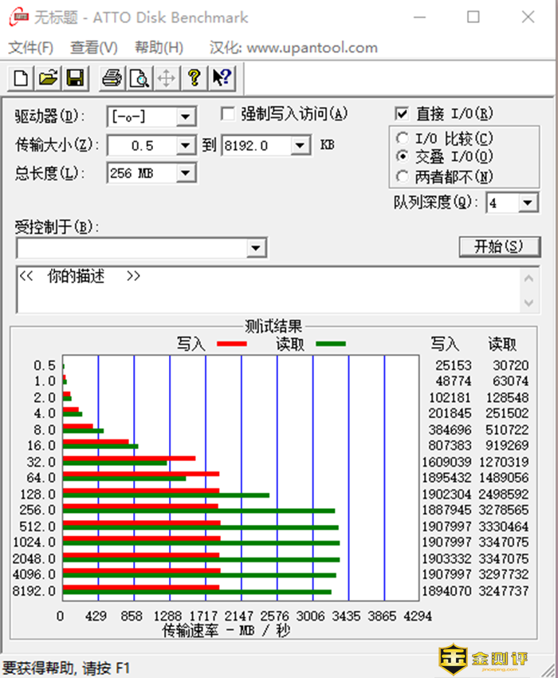Screen dimensions: 558x678
Task: Click the Save floppy disk icon
Action: (75, 78)
